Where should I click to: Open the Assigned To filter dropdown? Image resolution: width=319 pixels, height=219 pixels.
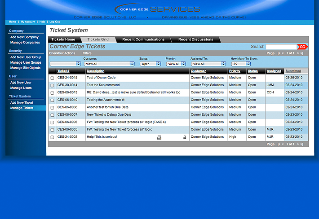(x=208, y=64)
